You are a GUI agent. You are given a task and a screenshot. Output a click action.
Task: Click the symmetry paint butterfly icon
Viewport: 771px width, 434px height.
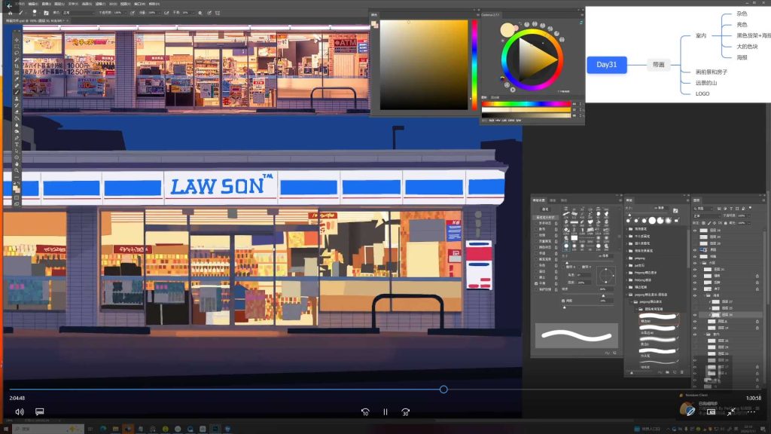pos(218,13)
